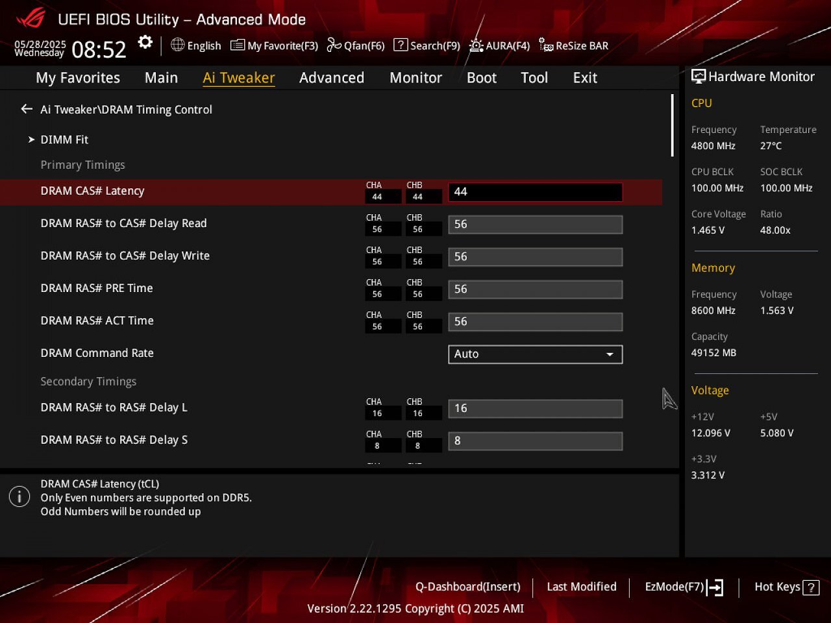The image size is (831, 623).
Task: Select the DRAM RAS# ACT Time label
Action: (x=97, y=321)
